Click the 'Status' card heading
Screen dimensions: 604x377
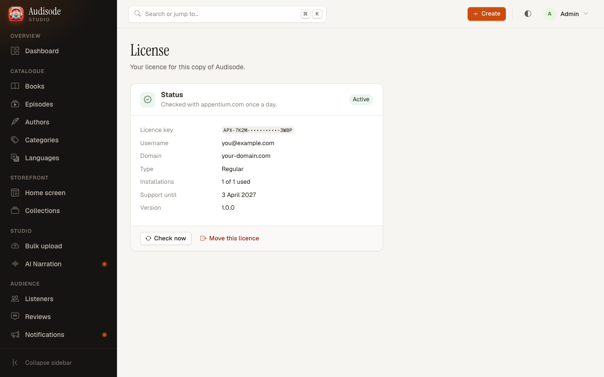point(172,95)
